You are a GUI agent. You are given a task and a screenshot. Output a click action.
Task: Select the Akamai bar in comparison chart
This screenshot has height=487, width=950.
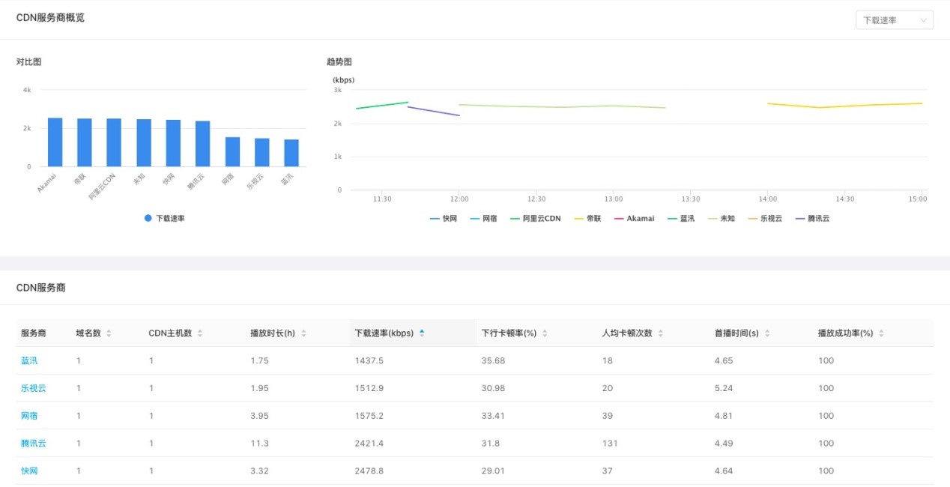coord(55,142)
